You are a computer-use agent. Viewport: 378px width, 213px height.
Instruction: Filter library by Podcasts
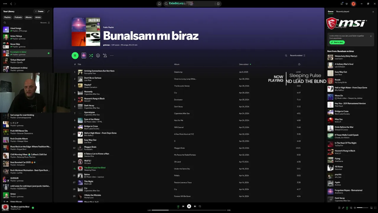(18, 17)
